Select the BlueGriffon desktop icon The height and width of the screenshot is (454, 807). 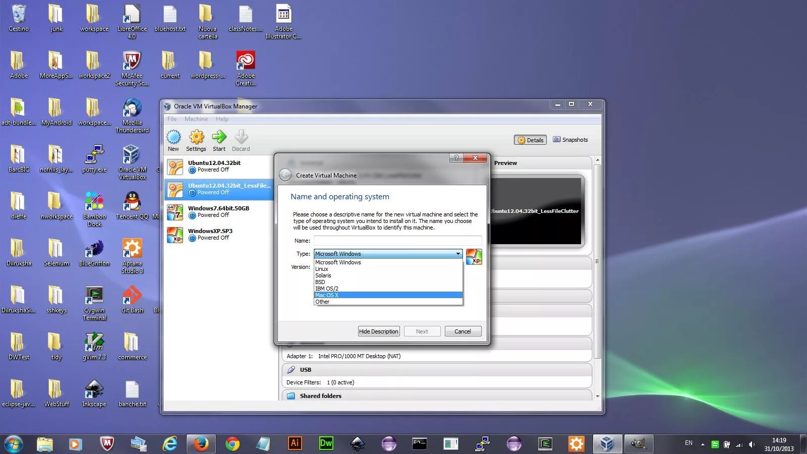94,253
